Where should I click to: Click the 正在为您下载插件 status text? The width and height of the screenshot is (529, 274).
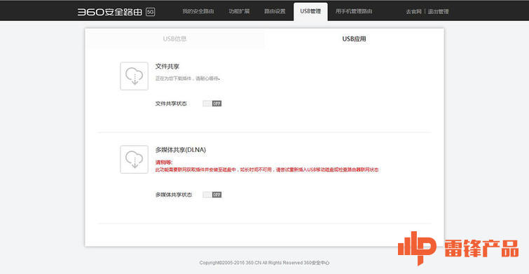188,78
